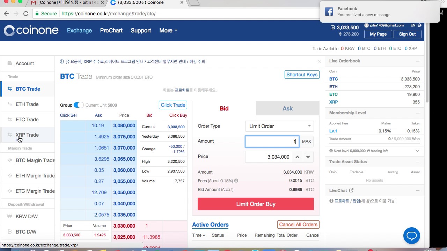Open the More menu dropdown
The height and width of the screenshot is (251, 447).
[168, 30]
